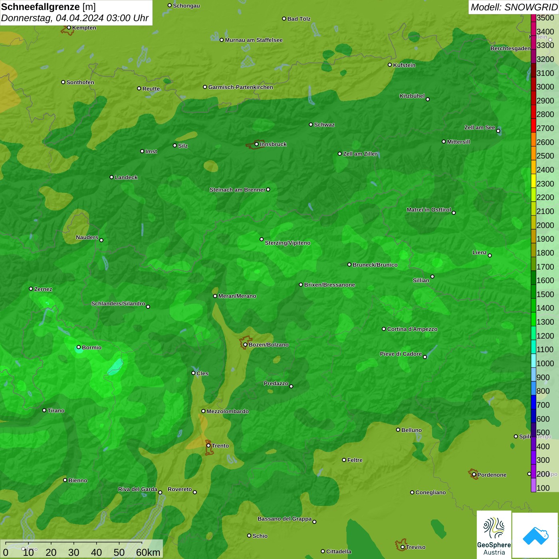Image resolution: width=559 pixels, height=559 pixels.
Task: Click the Modell: SNOWGRID label
Action: point(514,7)
